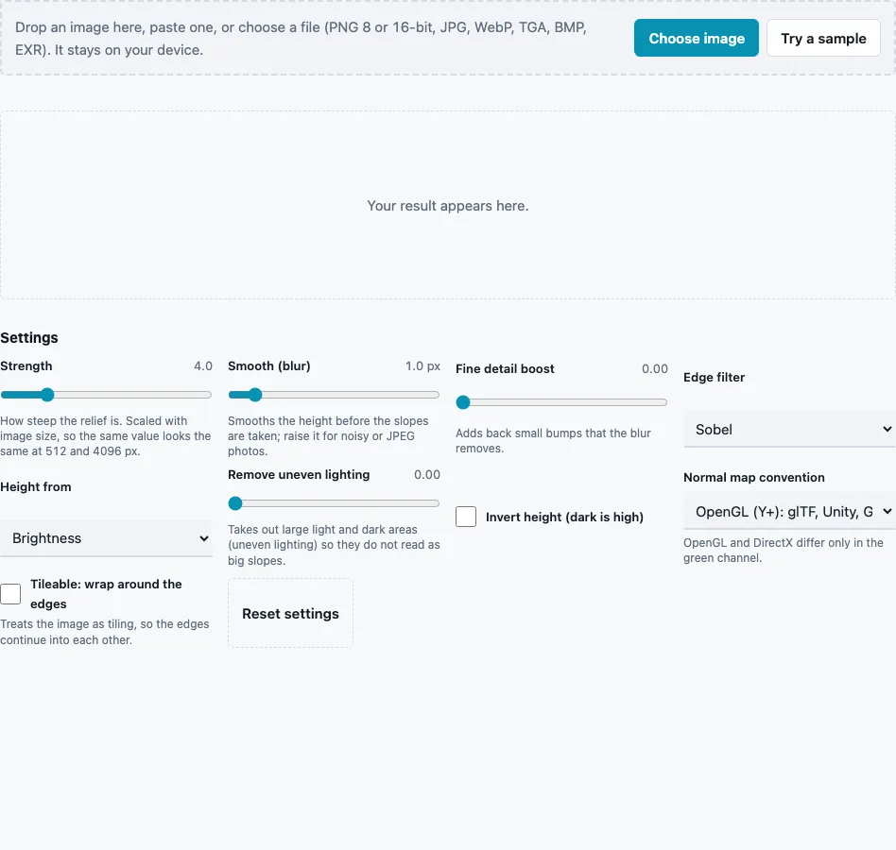The width and height of the screenshot is (896, 850).
Task: Click the 'Your result appears here.' preview area
Action: 448,206
